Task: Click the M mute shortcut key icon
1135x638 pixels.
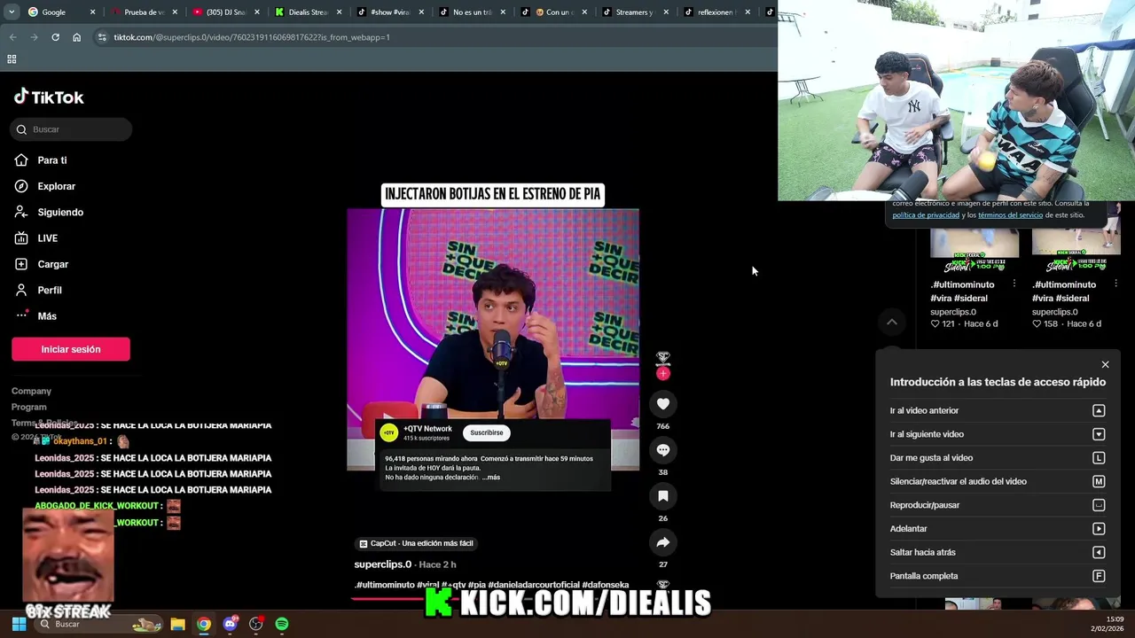Action: (x=1099, y=481)
